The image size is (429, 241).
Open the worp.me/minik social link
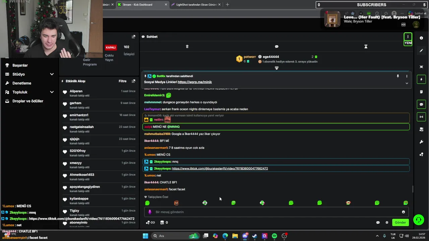[x=195, y=82]
